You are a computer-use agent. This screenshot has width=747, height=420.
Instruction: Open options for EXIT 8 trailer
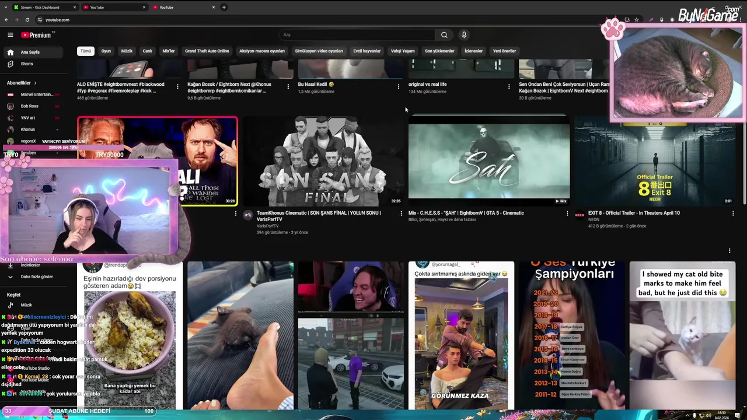pos(733,213)
